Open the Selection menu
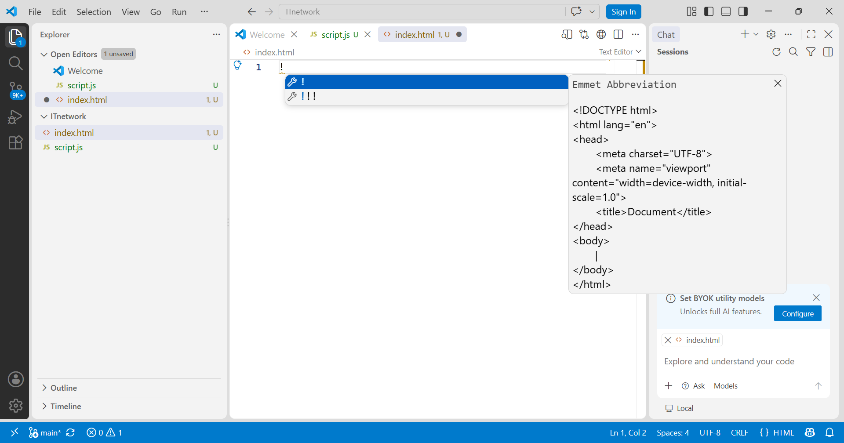This screenshot has width=844, height=443. 94,12
